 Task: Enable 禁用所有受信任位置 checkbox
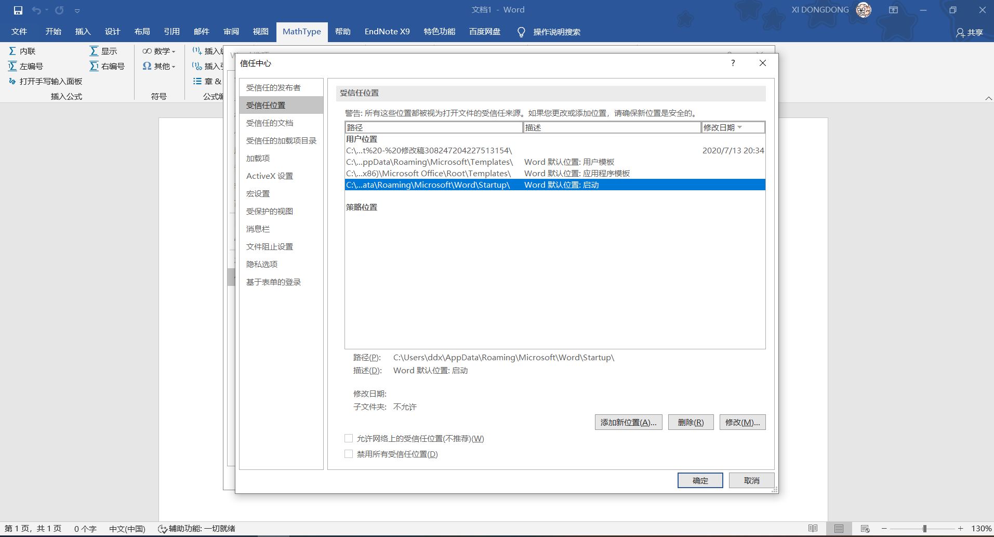tap(349, 454)
